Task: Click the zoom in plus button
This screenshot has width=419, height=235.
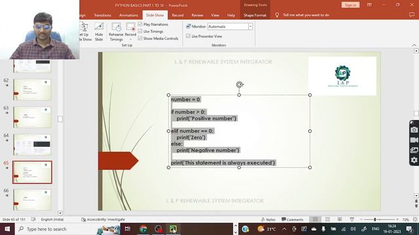Action: point(397,219)
